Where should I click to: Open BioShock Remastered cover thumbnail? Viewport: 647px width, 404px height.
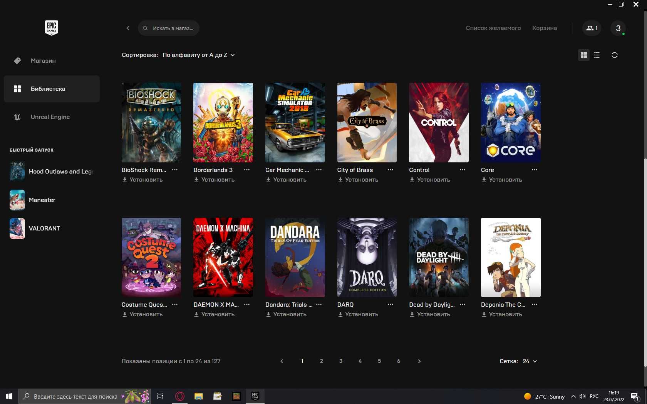(151, 122)
